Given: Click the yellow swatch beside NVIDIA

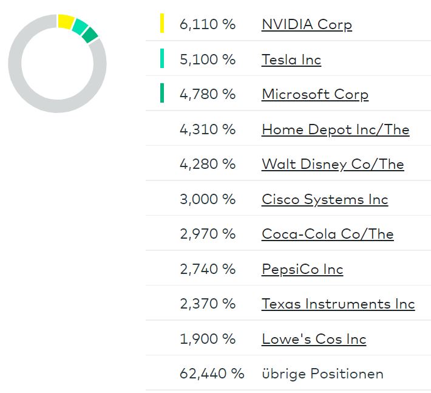Looking at the screenshot, I should [x=162, y=23].
